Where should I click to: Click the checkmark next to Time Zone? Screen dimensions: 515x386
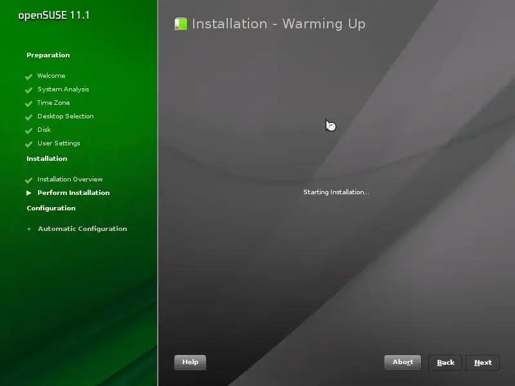28,104
